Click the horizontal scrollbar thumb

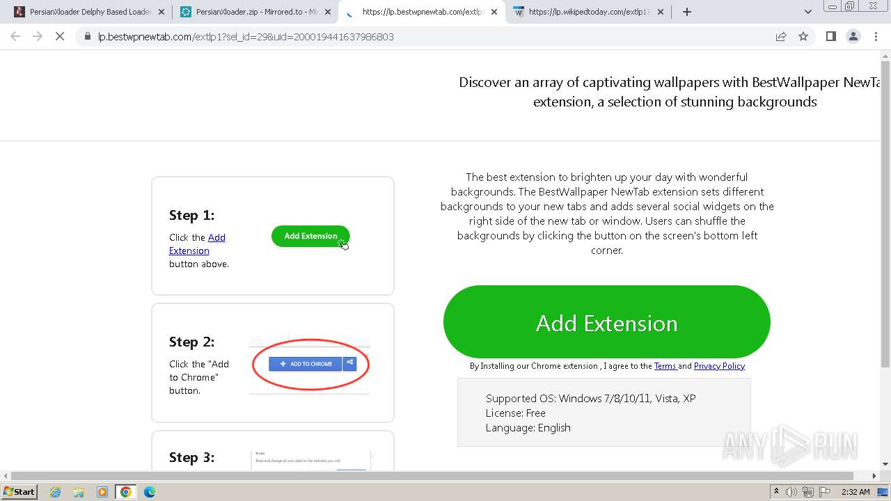(432, 476)
